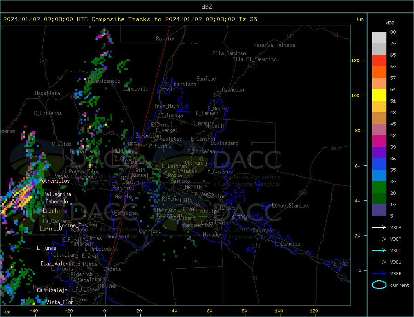The width and height of the screenshot is (414, 317).
Task: Click the MENDOZA city label
Action: (x=123, y=151)
